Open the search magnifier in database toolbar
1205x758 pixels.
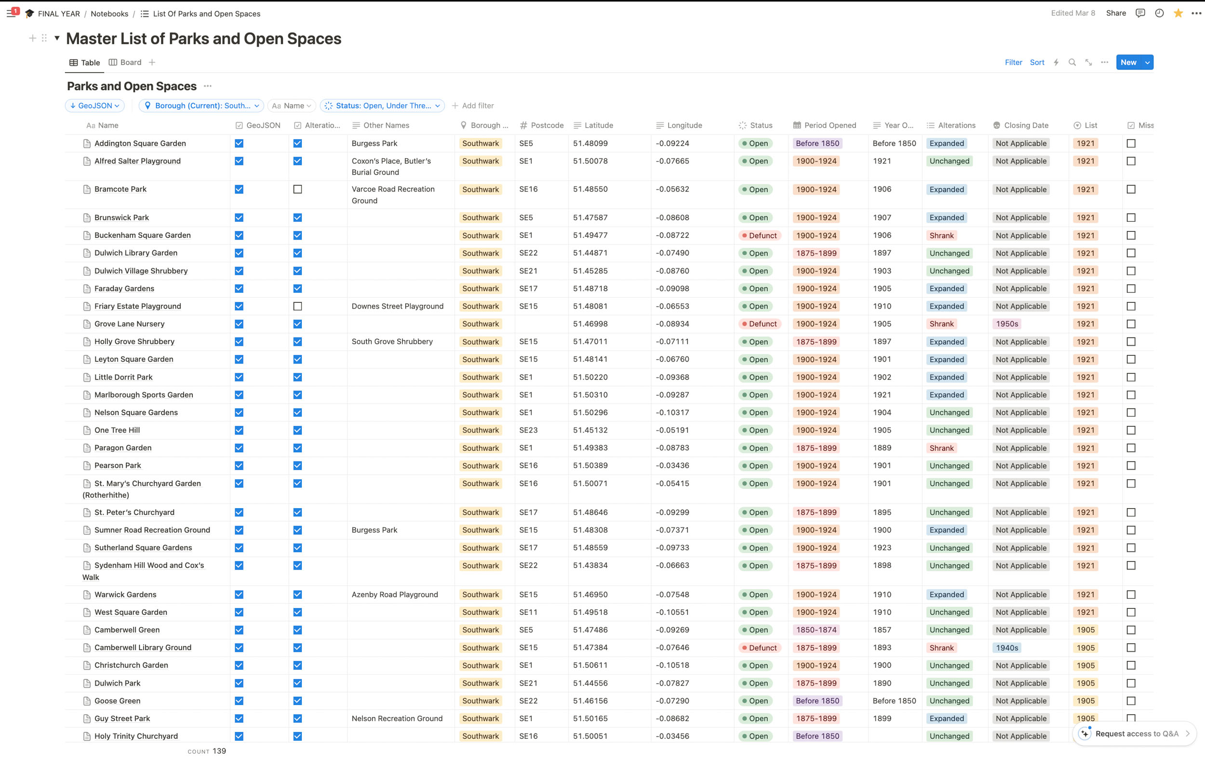point(1072,63)
